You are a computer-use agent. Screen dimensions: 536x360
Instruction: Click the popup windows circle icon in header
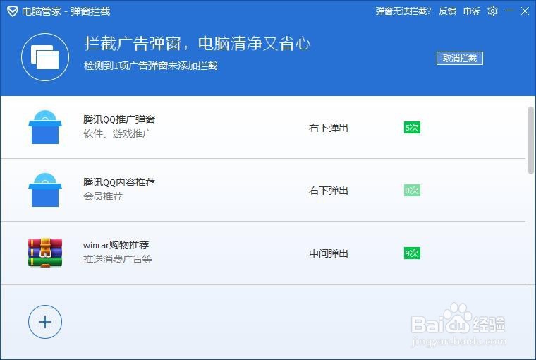click(x=45, y=57)
